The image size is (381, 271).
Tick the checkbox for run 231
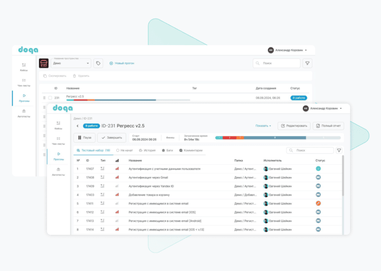click(x=50, y=98)
